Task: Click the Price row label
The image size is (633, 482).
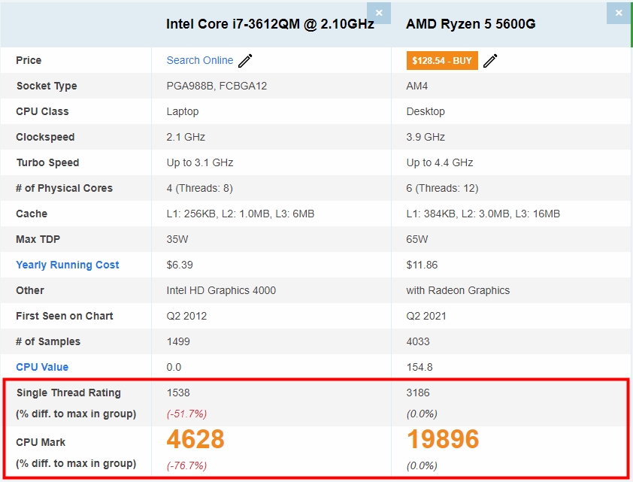Action: [x=29, y=60]
